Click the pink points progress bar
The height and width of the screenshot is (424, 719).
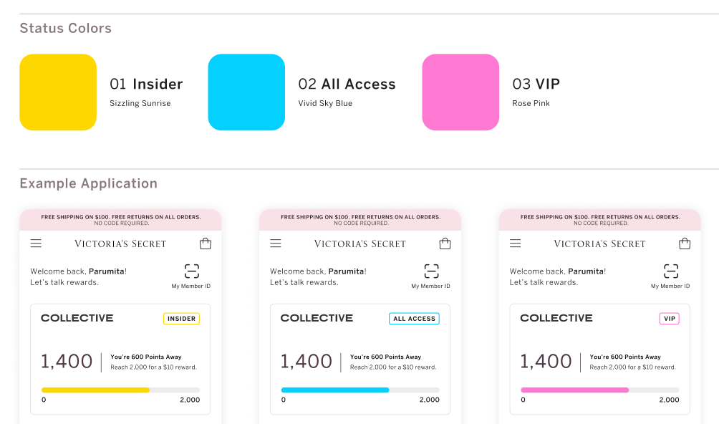pyautogui.click(x=574, y=390)
